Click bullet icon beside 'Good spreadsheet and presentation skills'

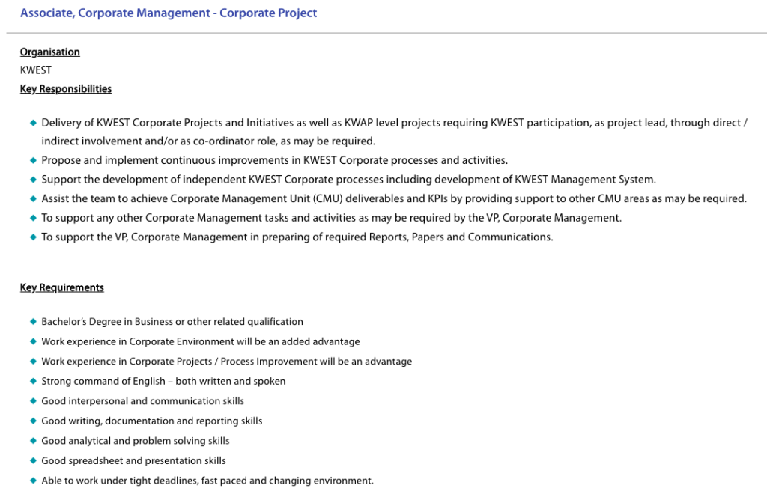click(33, 460)
